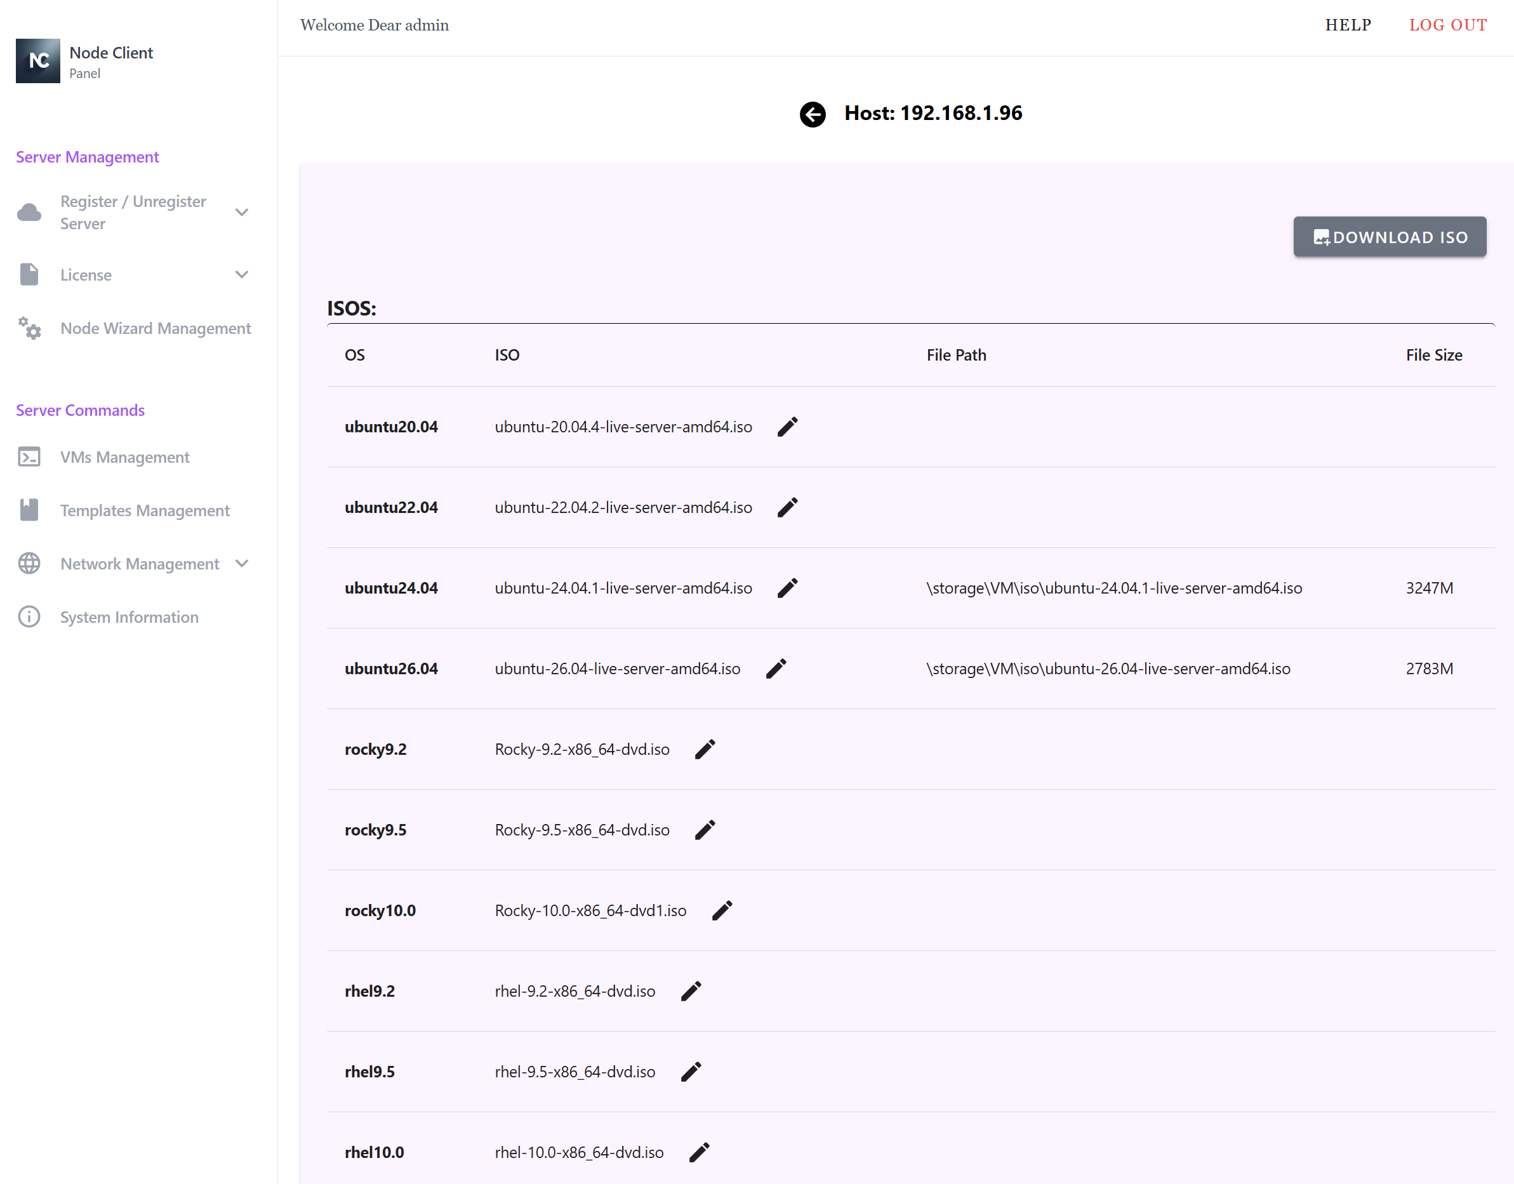The width and height of the screenshot is (1514, 1184).
Task: Click the back arrow next to Host
Action: [x=813, y=114]
